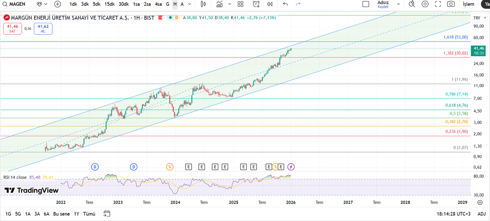Click the red flag icon in the legend
The height and width of the screenshot is (221, 490).
(160, 18)
